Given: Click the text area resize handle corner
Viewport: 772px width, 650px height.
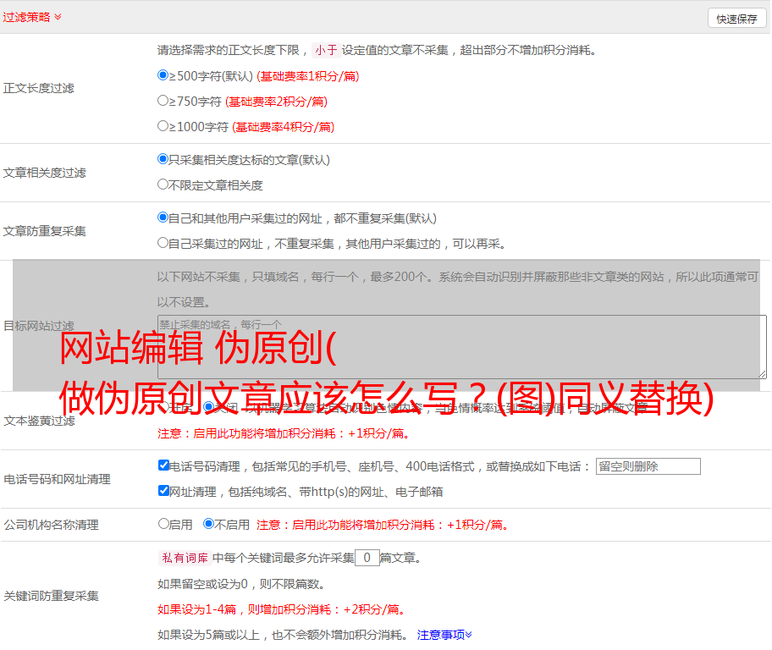Looking at the screenshot, I should [x=762, y=373].
